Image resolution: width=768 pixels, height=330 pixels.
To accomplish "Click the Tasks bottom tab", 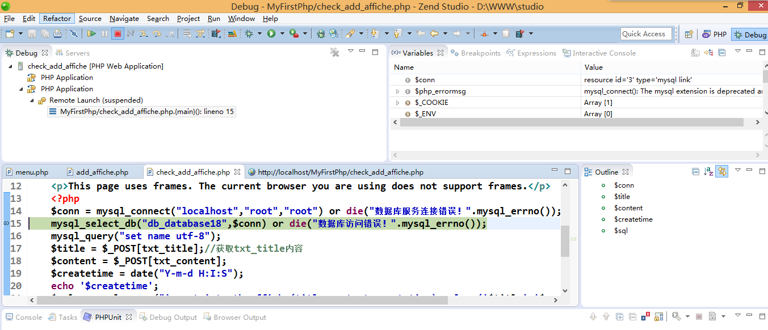I will click(62, 317).
